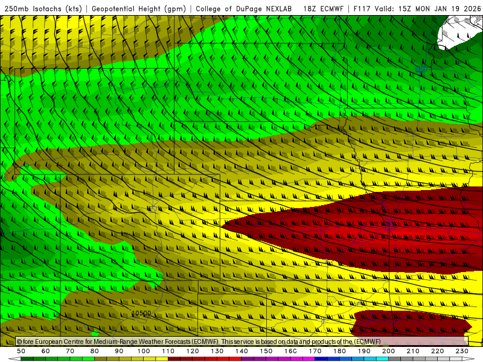Click the '230' legend value
Screen dimensions: 483x362
pos(462,351)
